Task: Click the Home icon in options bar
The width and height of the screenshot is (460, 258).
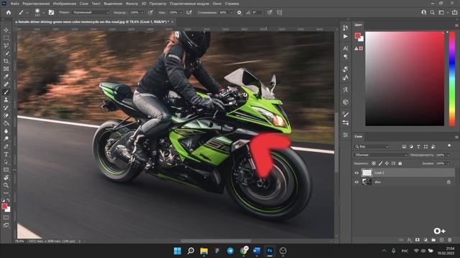Action: (x=9, y=13)
